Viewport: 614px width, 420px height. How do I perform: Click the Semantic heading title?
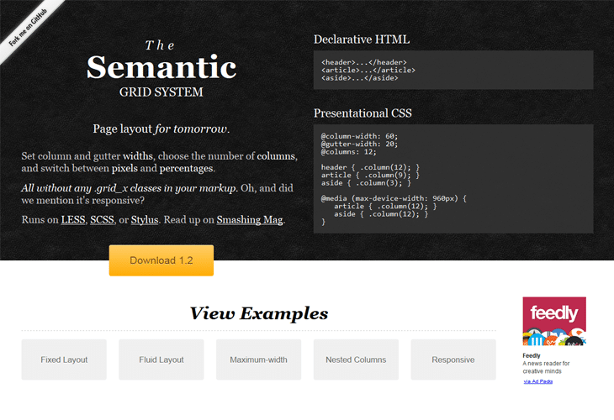(161, 67)
